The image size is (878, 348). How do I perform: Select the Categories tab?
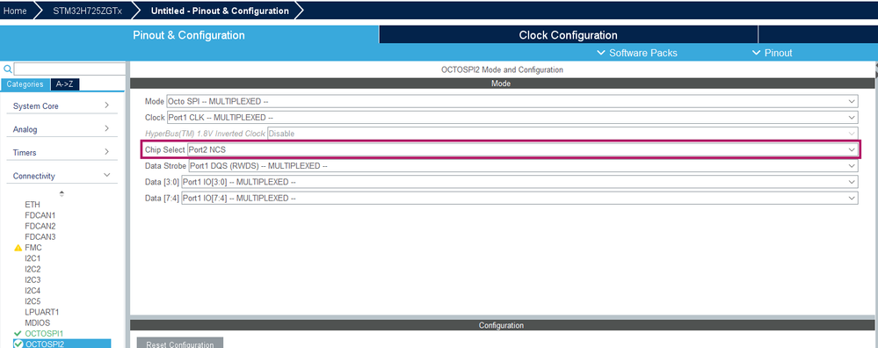(x=25, y=84)
